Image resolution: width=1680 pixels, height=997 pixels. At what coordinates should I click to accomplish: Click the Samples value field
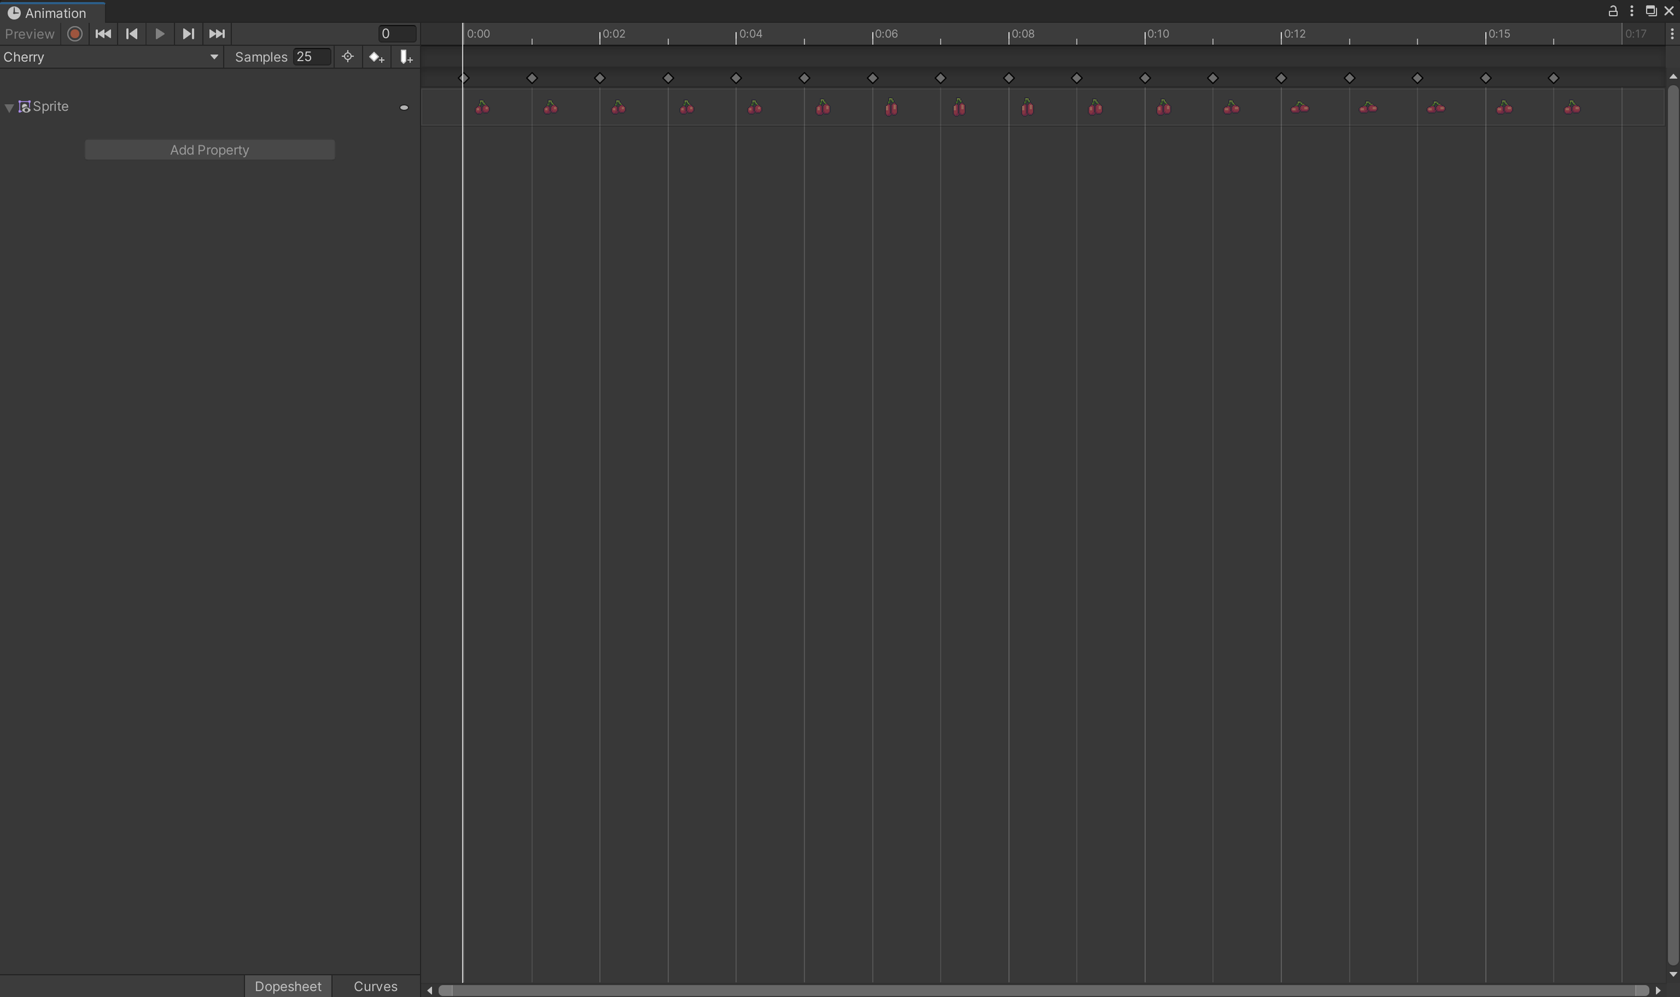click(x=311, y=57)
